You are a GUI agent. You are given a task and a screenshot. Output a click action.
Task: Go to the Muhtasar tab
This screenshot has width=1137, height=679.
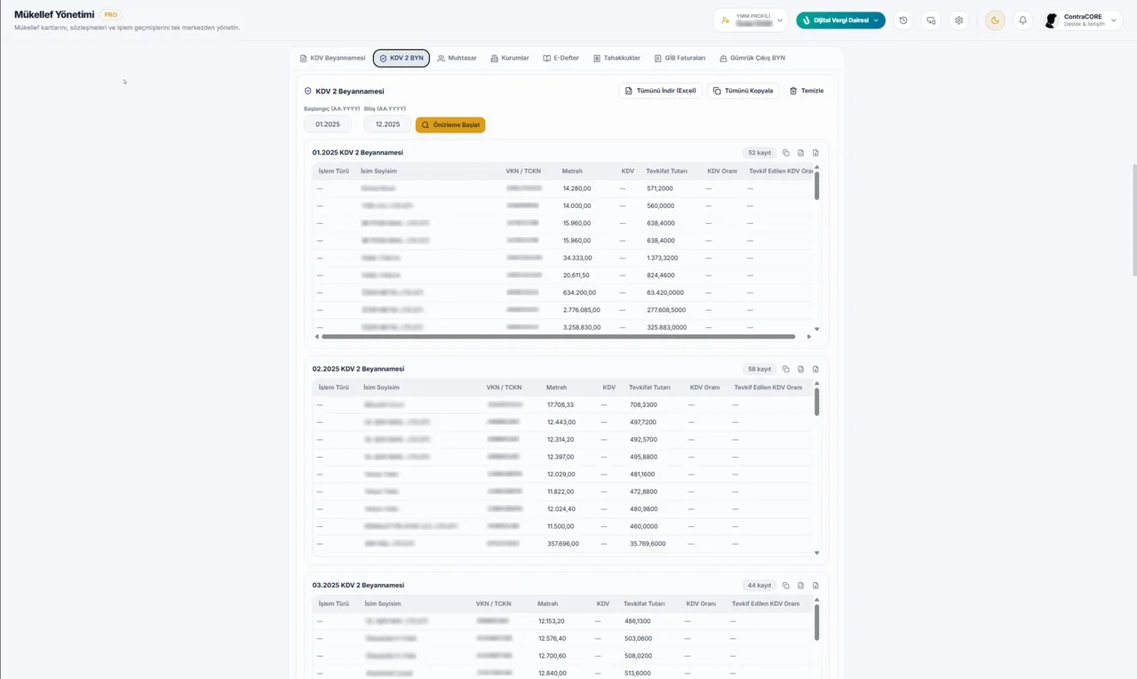(x=457, y=58)
